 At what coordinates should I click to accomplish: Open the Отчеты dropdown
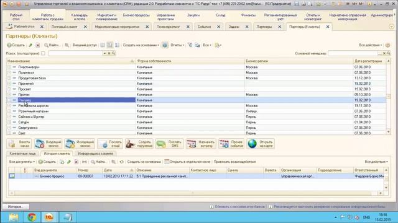click(x=177, y=45)
